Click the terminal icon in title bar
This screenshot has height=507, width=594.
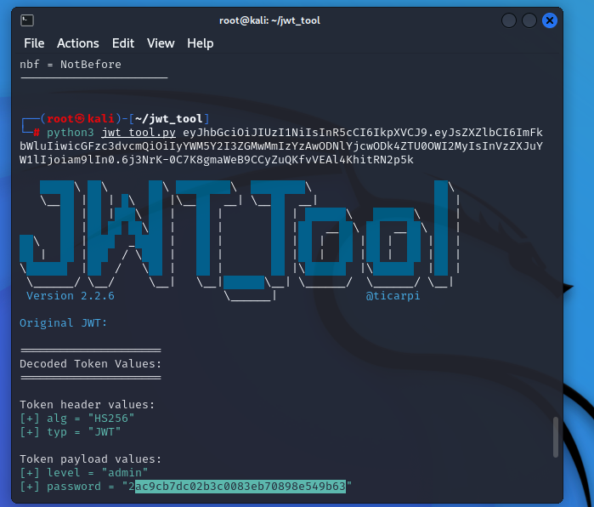click(x=27, y=20)
